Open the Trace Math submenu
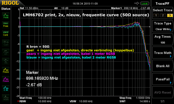 [x=163, y=53]
